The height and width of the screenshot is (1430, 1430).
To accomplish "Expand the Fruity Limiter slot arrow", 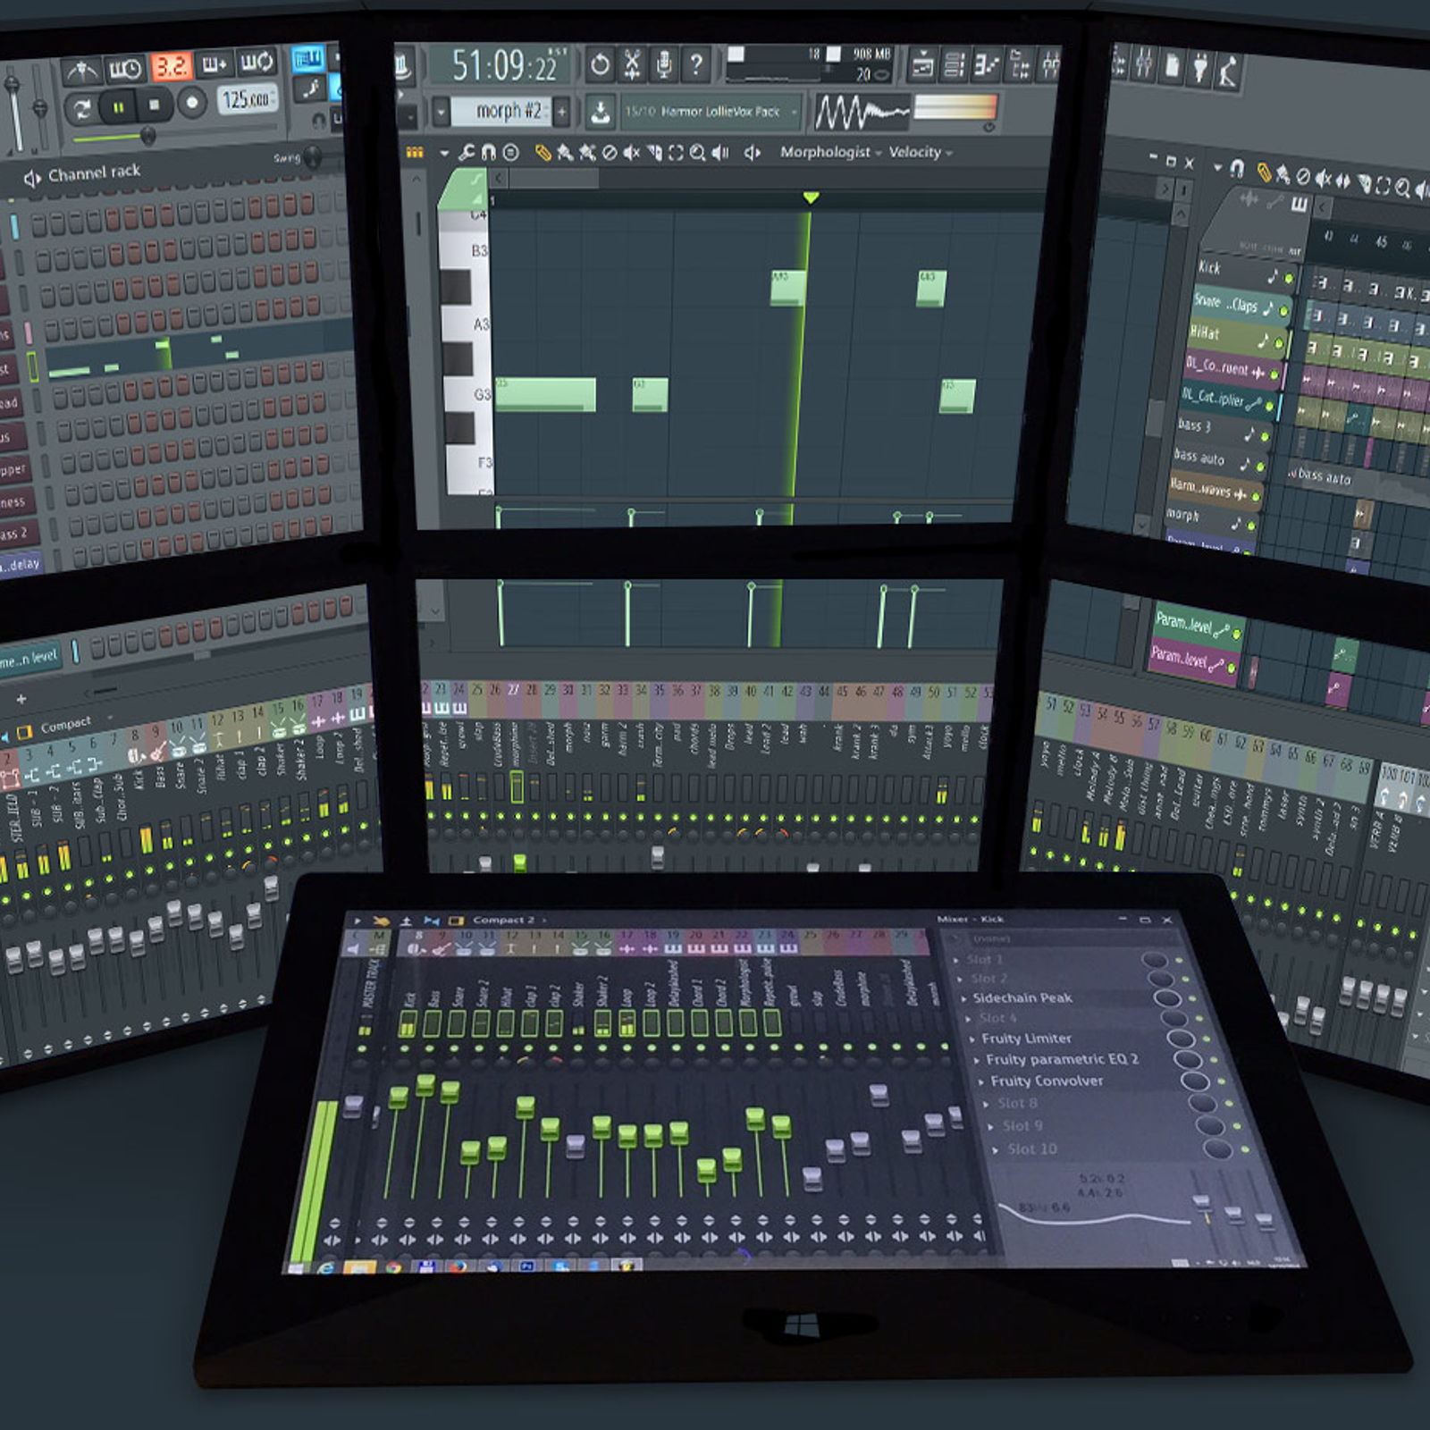I will click(972, 1039).
